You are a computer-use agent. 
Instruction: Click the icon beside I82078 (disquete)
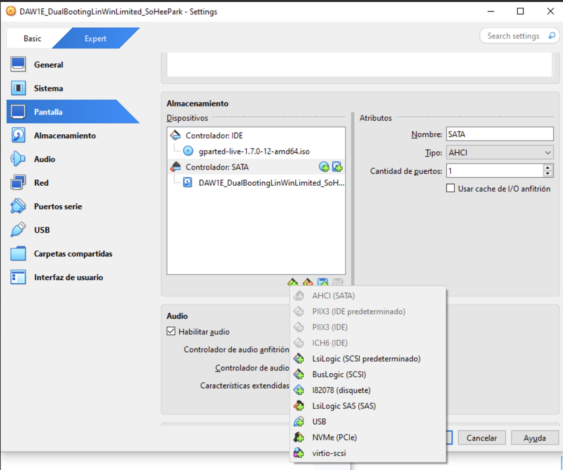(x=299, y=390)
